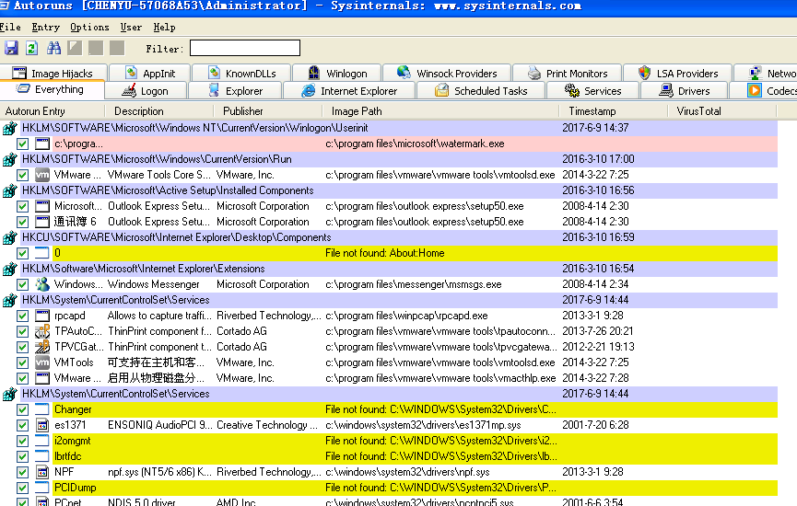The image size is (797, 506).
Task: Sort by the Autorun Entry column header
Action: coord(52,111)
